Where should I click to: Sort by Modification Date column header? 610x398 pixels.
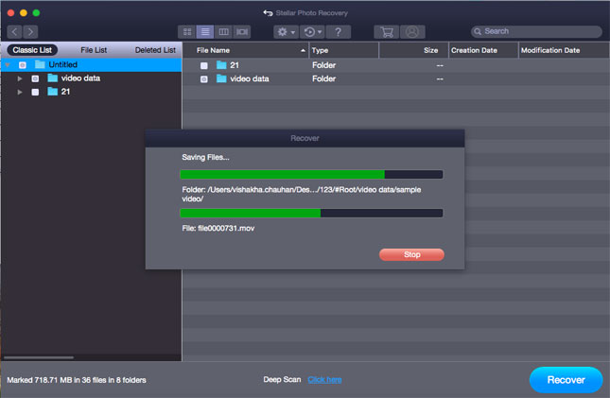[x=564, y=50]
